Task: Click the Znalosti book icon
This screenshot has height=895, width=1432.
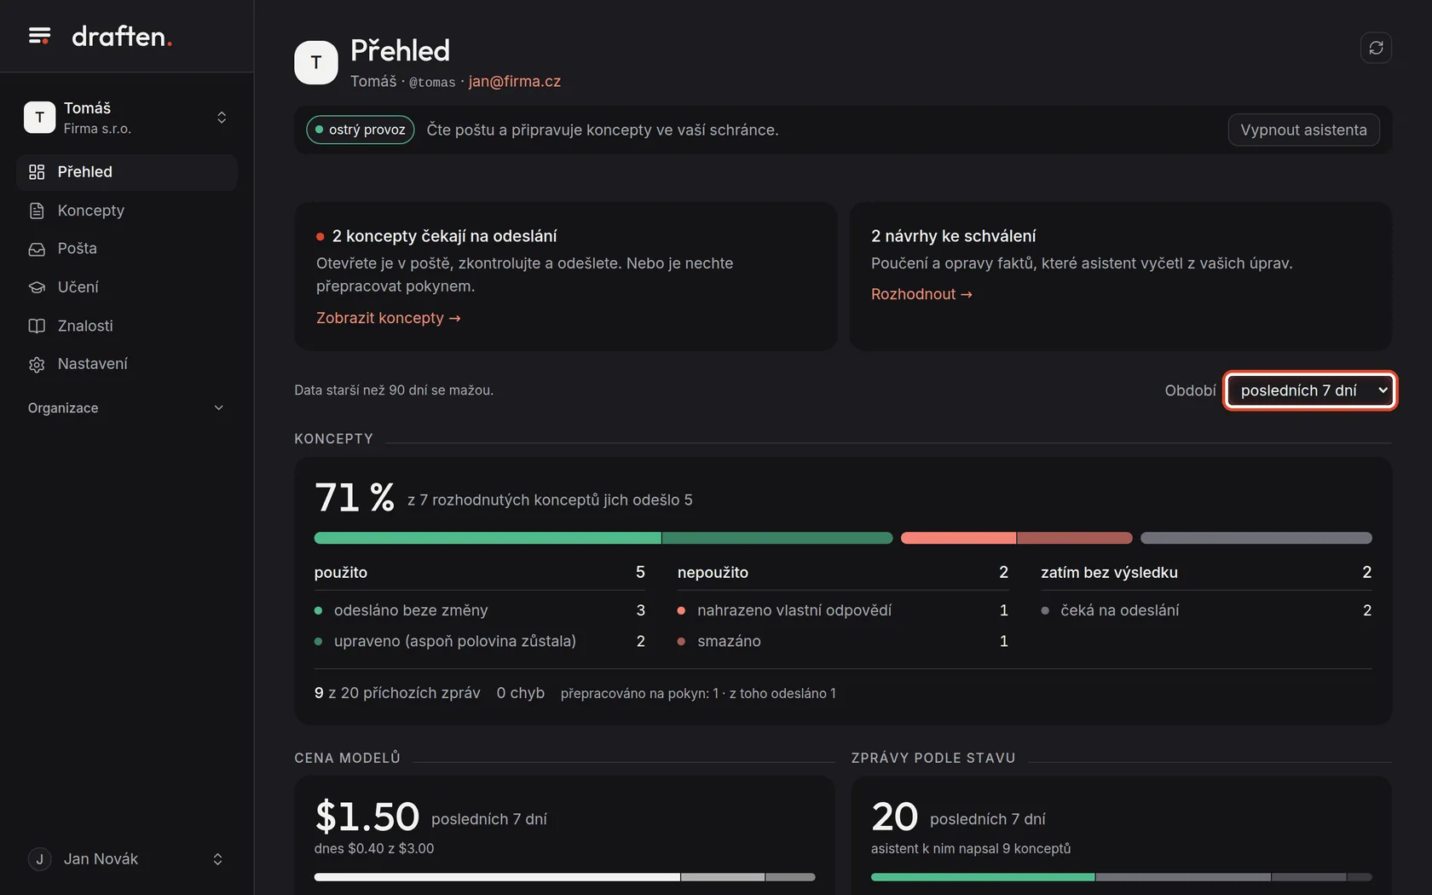Action: 37,326
